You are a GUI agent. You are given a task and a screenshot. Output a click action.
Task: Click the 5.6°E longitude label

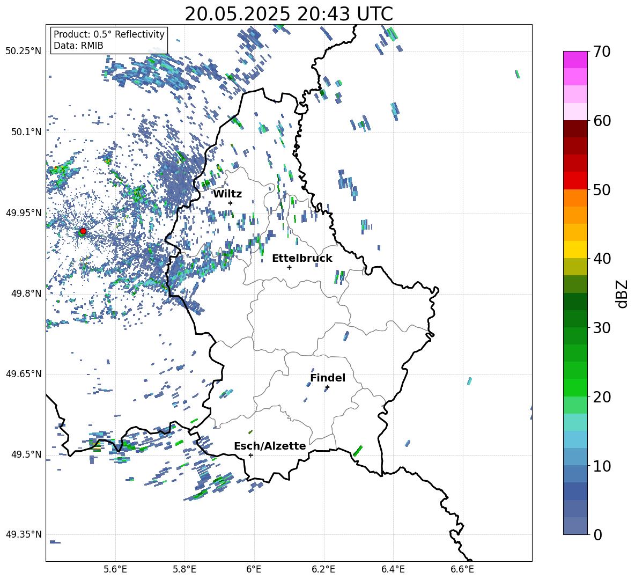(x=115, y=569)
